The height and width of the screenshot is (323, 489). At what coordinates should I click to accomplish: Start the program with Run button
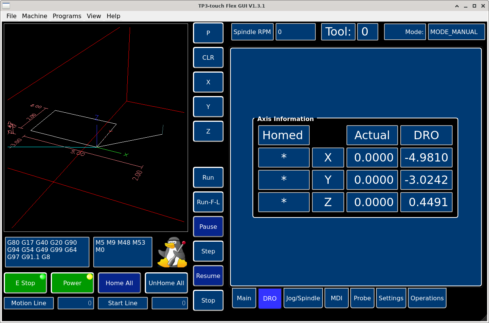208,177
